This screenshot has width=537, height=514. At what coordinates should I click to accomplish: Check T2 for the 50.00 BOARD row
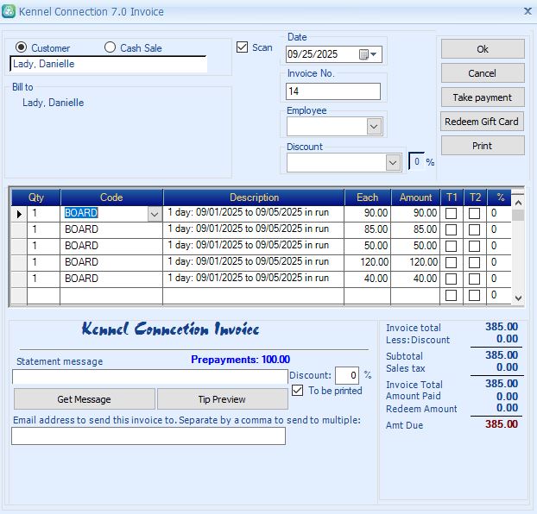coord(474,246)
